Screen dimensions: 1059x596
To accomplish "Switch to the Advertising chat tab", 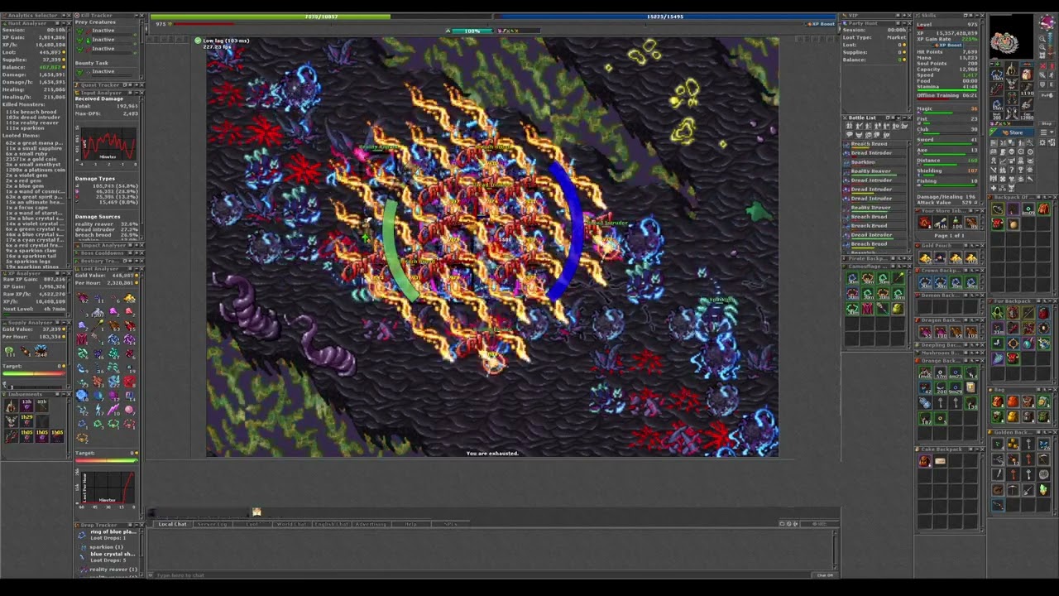I will (371, 524).
